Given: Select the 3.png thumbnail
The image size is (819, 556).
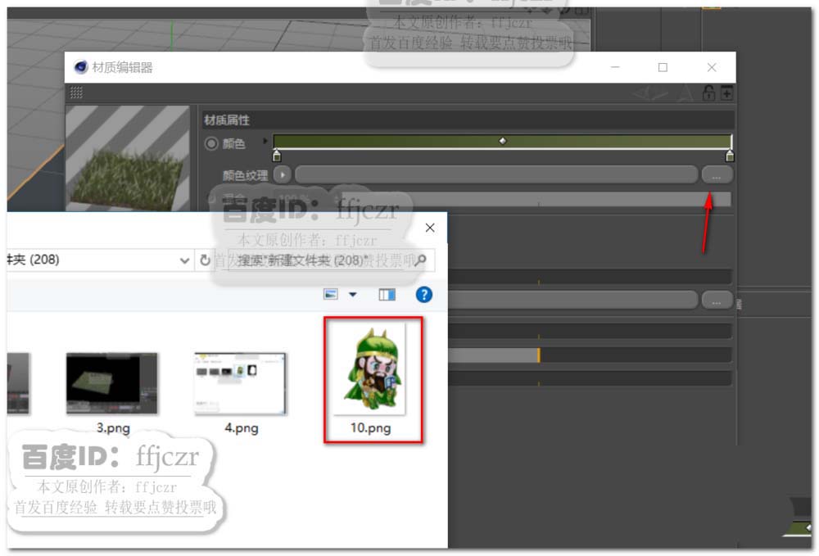Looking at the screenshot, I should tap(111, 384).
